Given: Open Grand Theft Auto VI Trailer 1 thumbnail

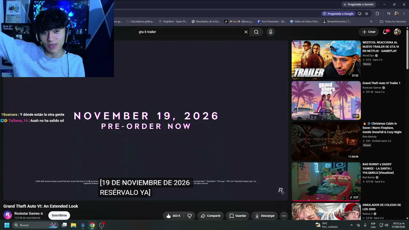Looking at the screenshot, I should [x=326, y=100].
